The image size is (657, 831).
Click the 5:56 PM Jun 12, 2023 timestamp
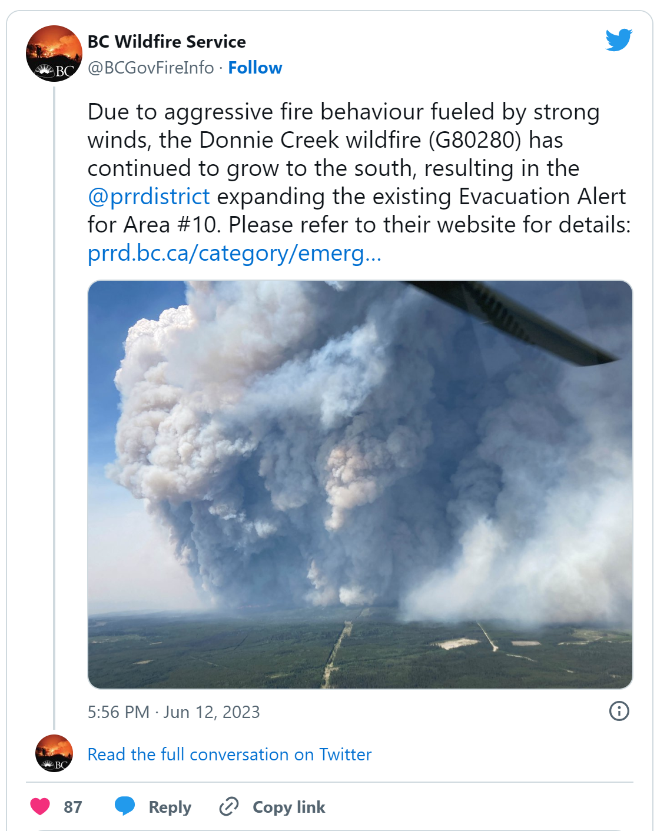pyautogui.click(x=174, y=712)
